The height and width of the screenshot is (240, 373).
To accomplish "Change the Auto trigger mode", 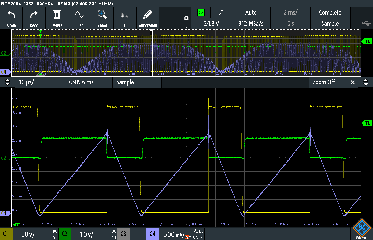I will coord(251,13).
